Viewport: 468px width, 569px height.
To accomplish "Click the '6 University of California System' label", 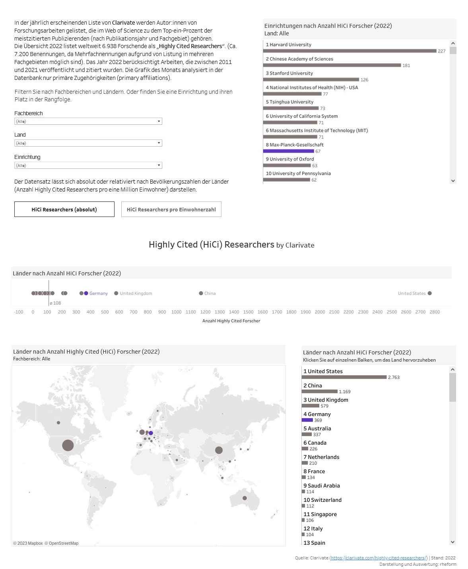I will coord(302,116).
